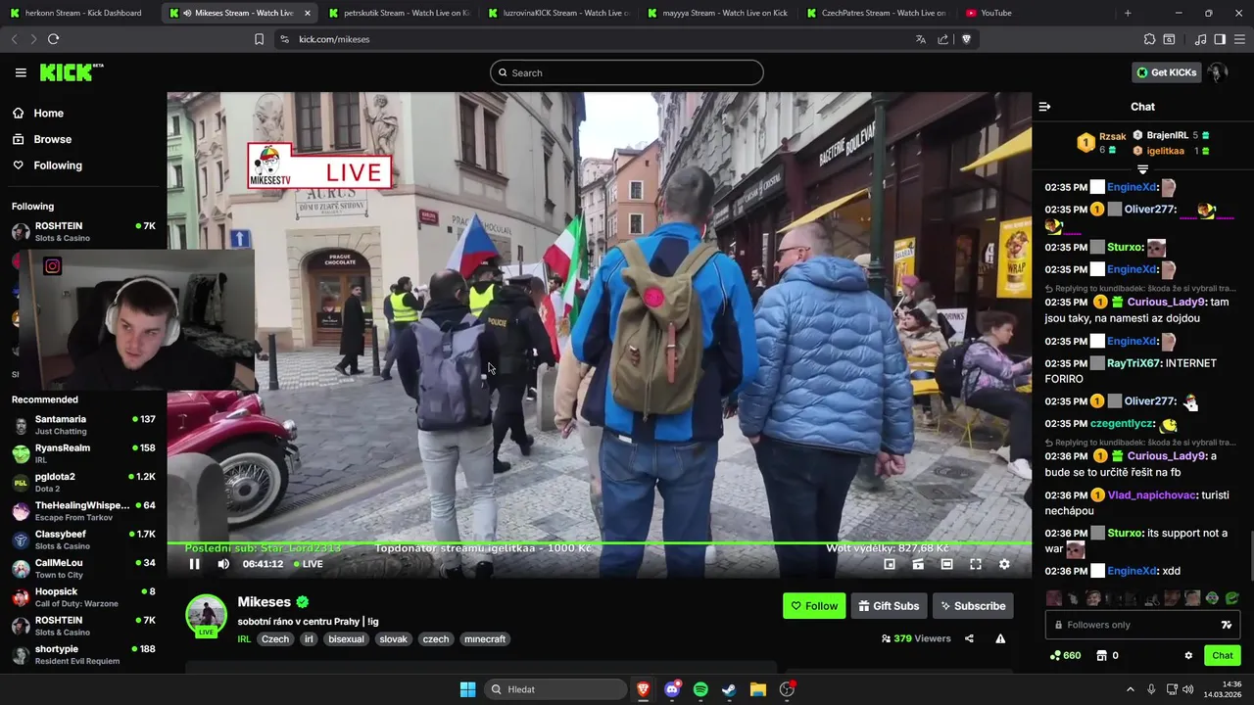Jump to LIVE in the player
Image resolution: width=1254 pixels, height=705 pixels.
pyautogui.click(x=309, y=564)
